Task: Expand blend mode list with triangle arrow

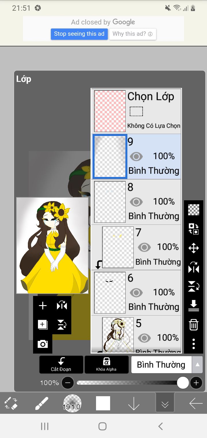Action: 197,365
